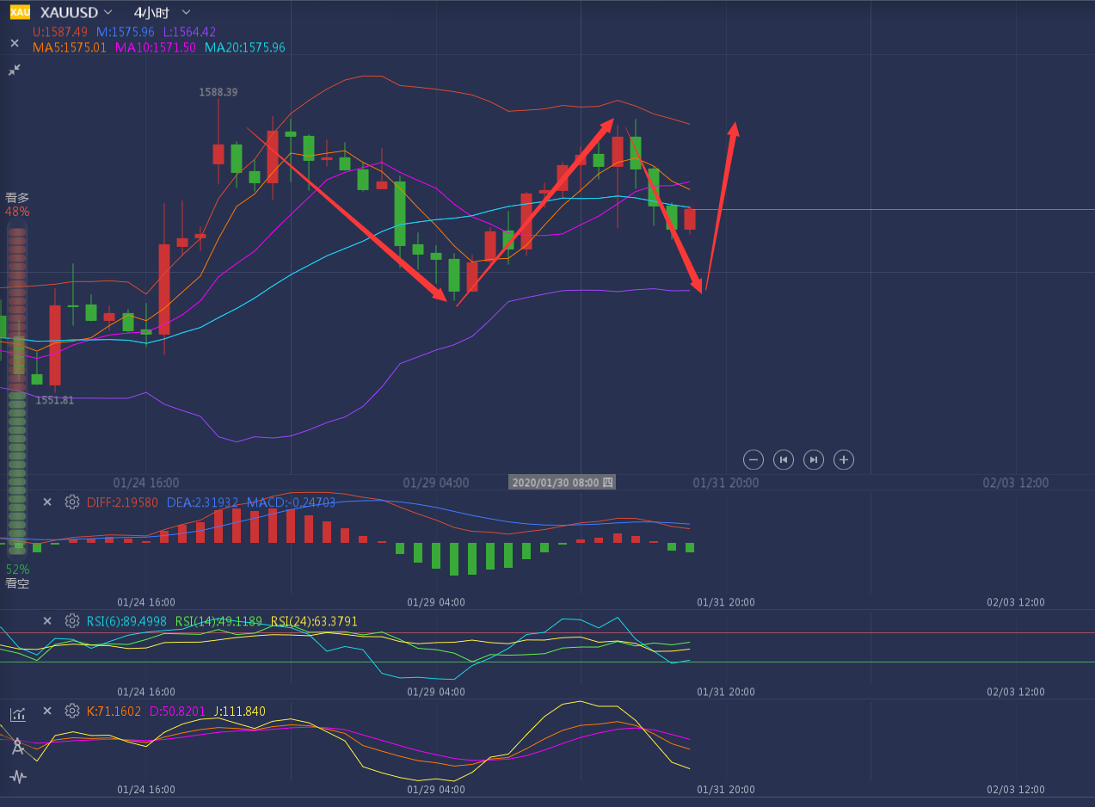Zoom in the chart with plus button
Viewport: 1095px width, 807px height.
tap(844, 459)
